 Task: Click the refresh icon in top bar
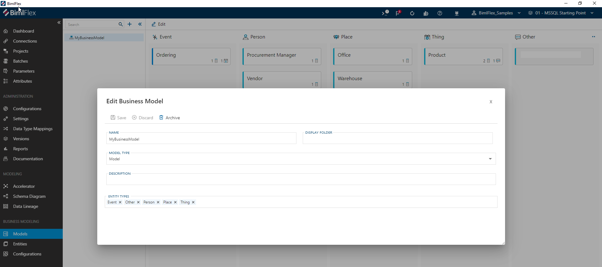412,13
